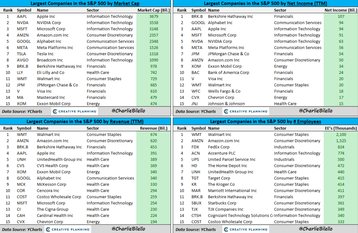Select 'Marriott International Inc' name cell
This screenshot has width=358, height=233.
pos(232,191)
